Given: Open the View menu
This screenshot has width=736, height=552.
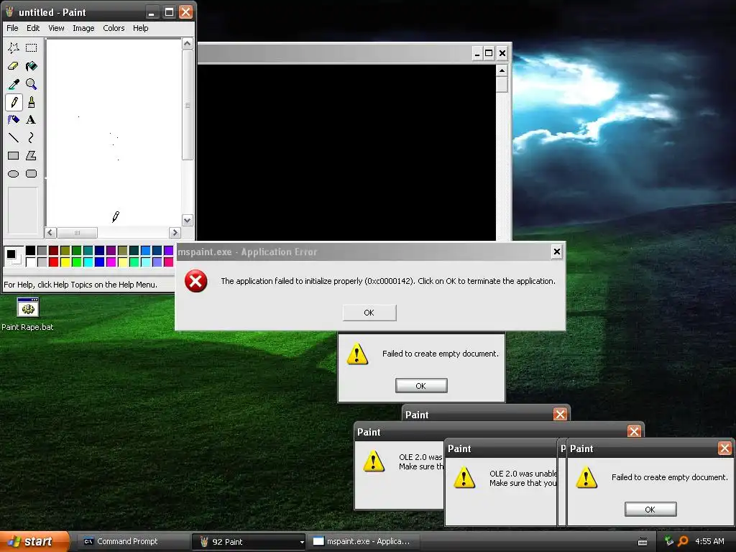Looking at the screenshot, I should [56, 28].
